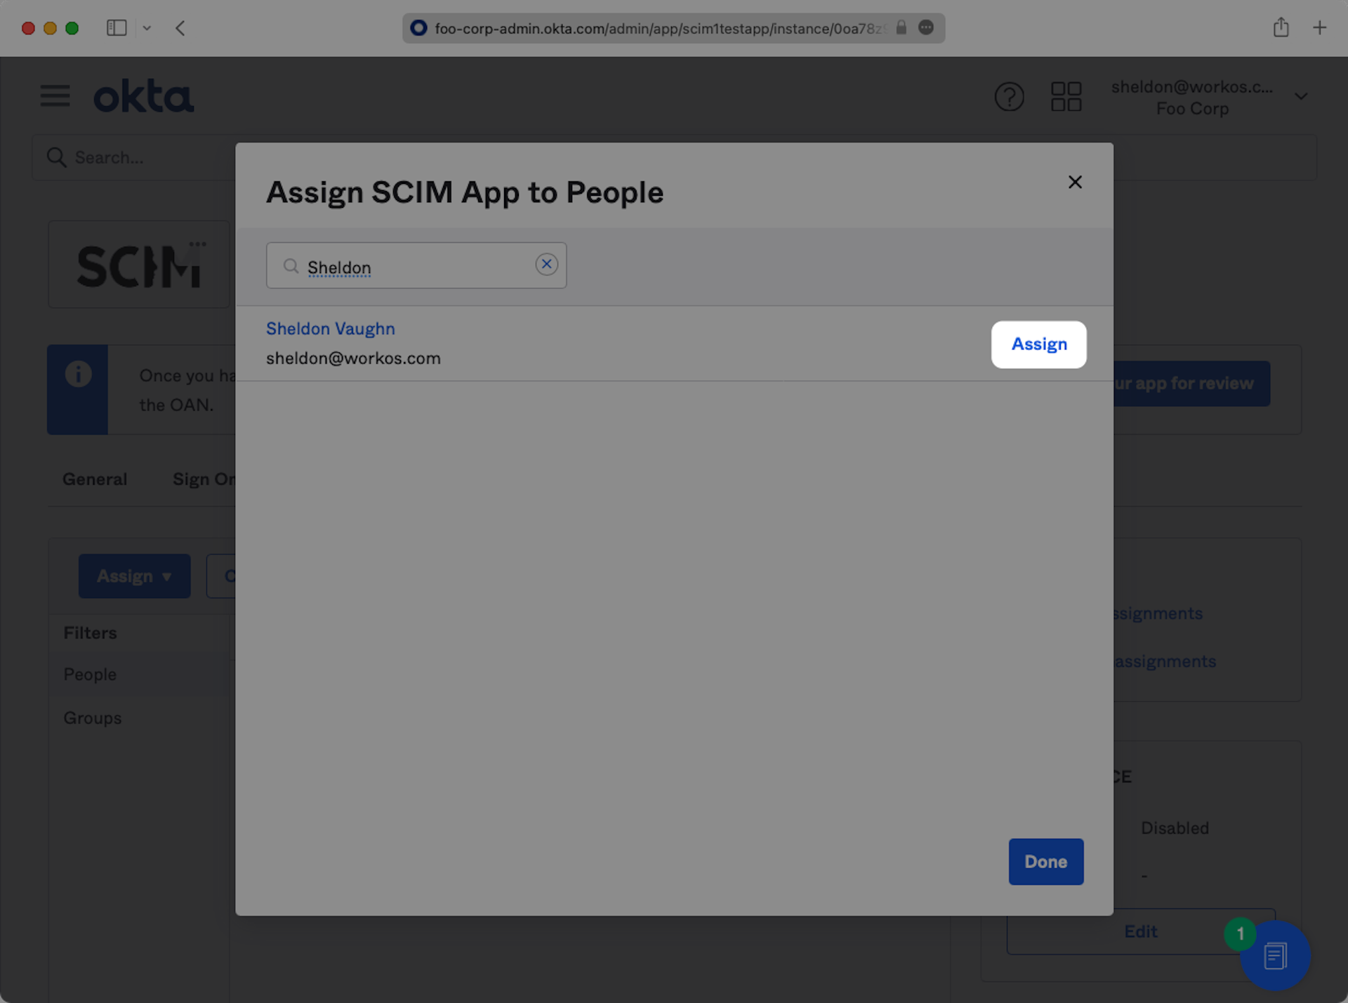The height and width of the screenshot is (1003, 1348).
Task: Expand Safari tab group chevron
Action: 147,28
